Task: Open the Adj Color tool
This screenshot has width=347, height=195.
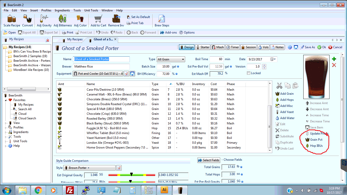Action: click(80, 21)
